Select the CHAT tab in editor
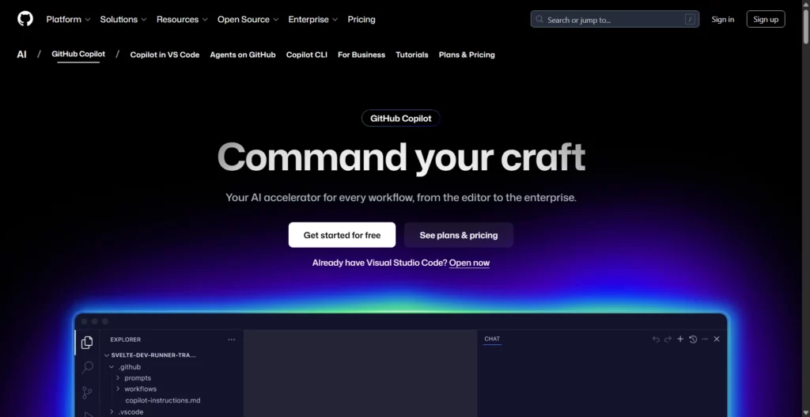Image resolution: width=810 pixels, height=417 pixels. [x=492, y=339]
